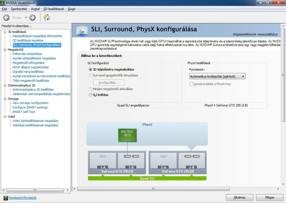The image size is (286, 203).
Task: Toggle Hozzárendelés a PhysX-hez checkbox
Action: coord(191,84)
